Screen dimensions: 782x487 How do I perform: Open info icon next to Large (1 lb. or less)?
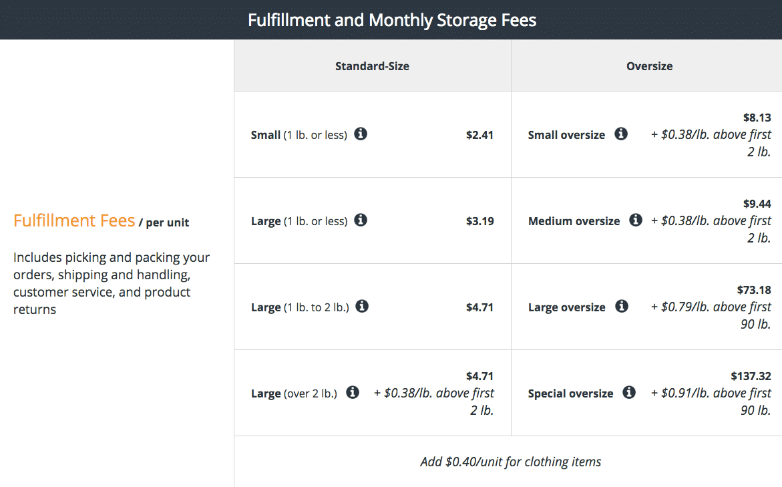361,220
